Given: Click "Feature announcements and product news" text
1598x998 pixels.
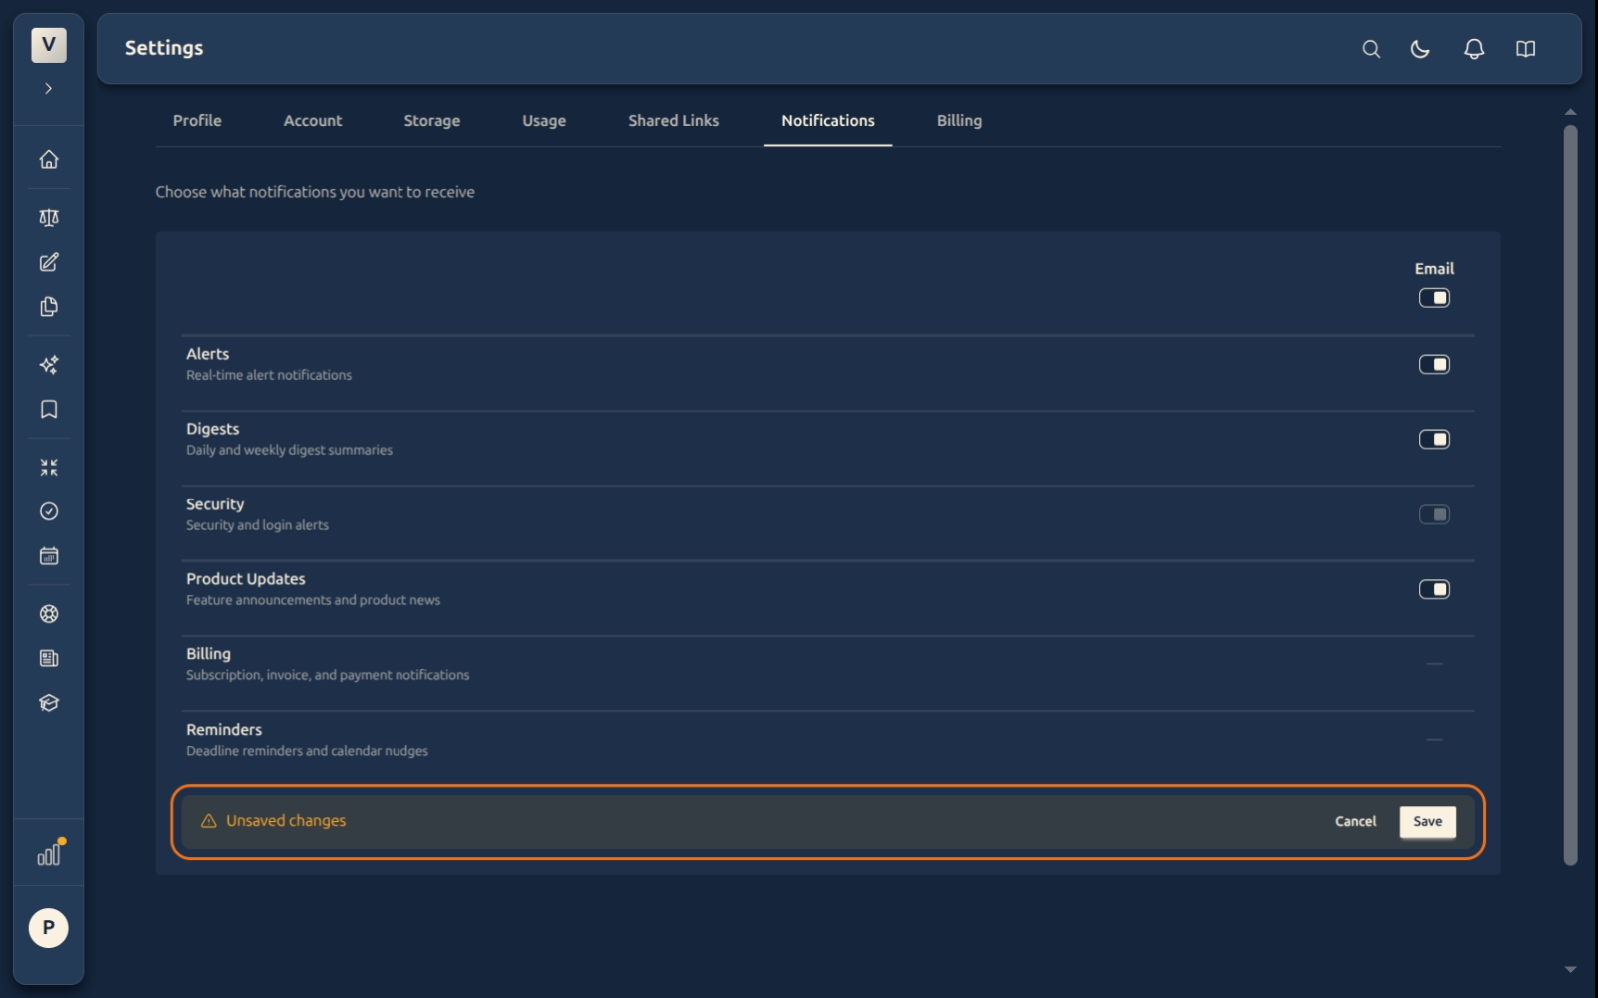Looking at the screenshot, I should [313, 600].
